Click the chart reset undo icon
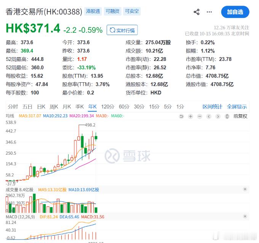259x243 pixels. pos(181,117)
